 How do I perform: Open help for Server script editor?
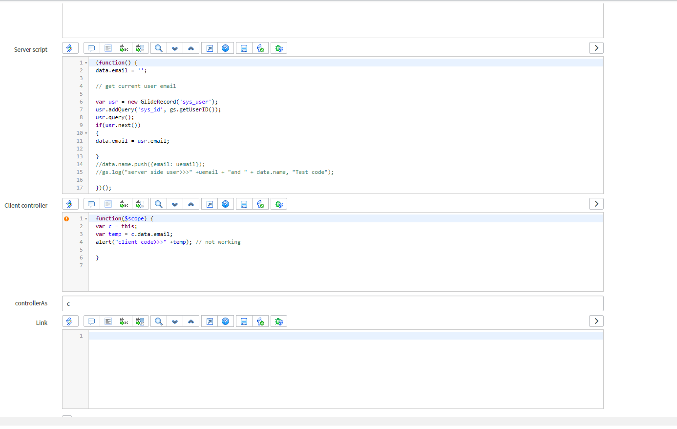click(x=226, y=48)
